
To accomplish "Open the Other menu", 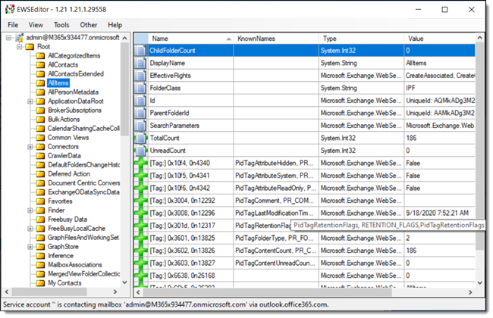I will (x=88, y=25).
